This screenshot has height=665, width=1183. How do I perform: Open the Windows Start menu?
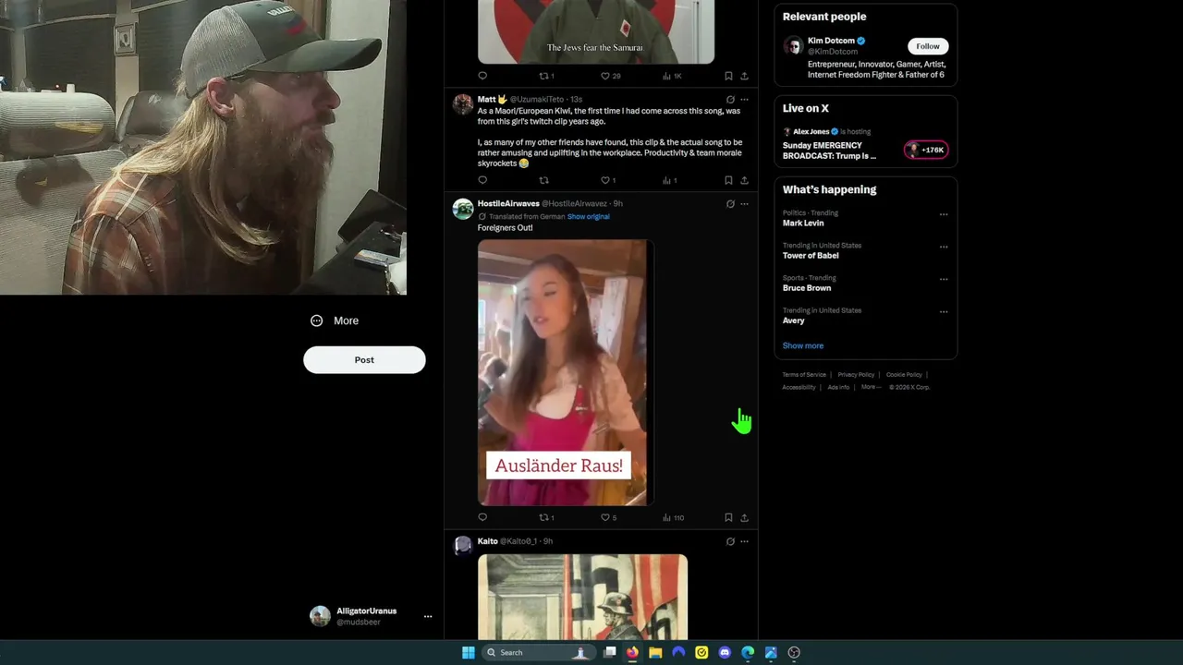pos(469,653)
